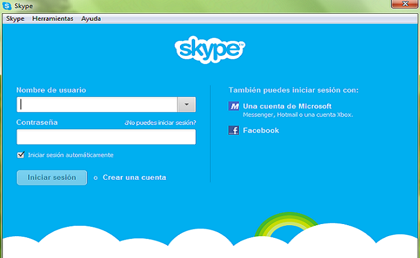
Task: Click the Skype icon in the title bar
Action: tap(6, 6)
